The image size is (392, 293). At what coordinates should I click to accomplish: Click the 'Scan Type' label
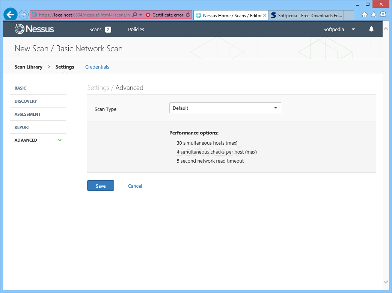click(106, 109)
